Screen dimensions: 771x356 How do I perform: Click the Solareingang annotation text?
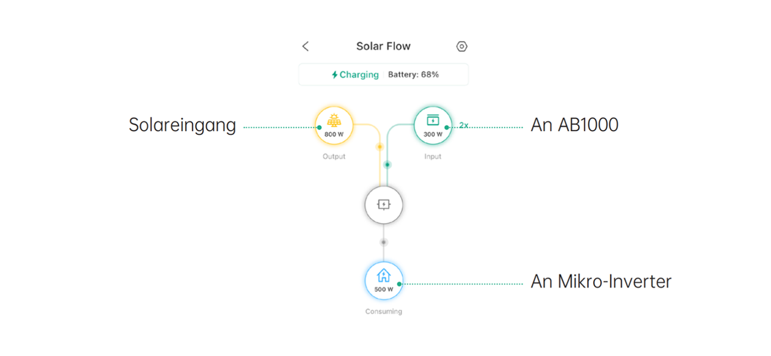(182, 125)
